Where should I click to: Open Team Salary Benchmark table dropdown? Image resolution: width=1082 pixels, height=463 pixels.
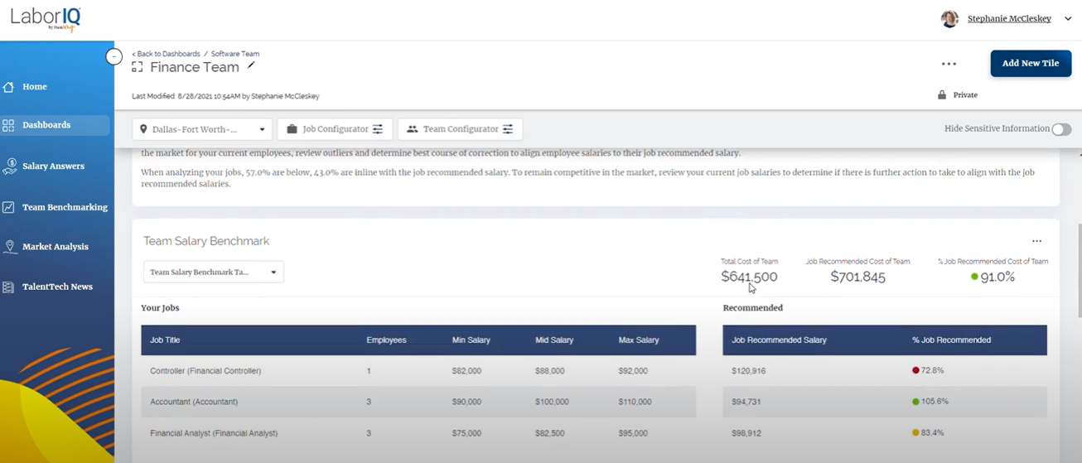[214, 272]
